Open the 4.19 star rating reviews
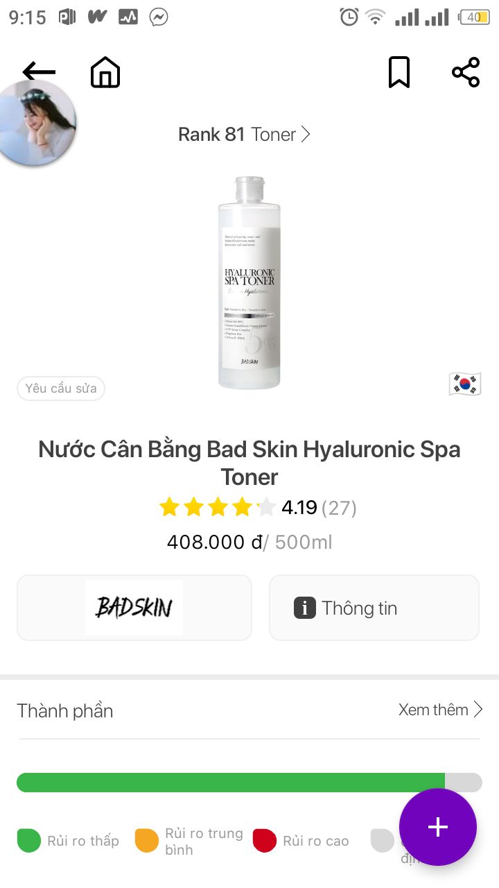 (x=258, y=508)
